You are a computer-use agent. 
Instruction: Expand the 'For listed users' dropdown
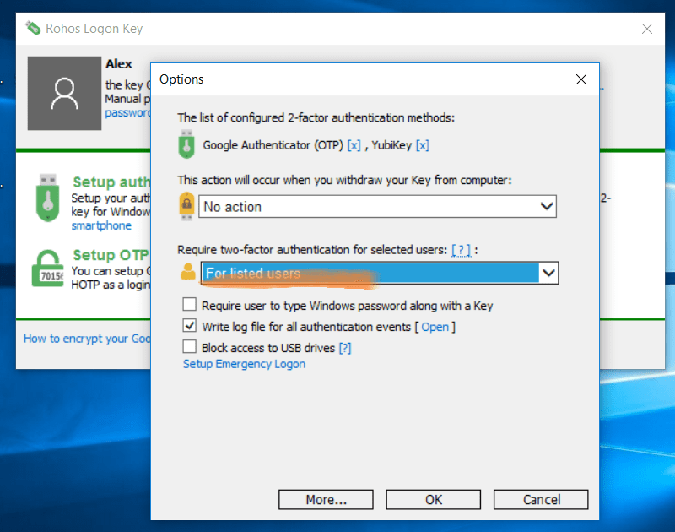coord(549,273)
